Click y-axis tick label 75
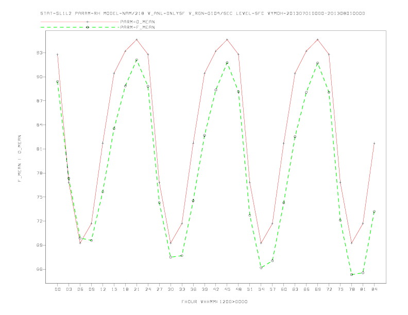408x315 pixels. [39, 197]
